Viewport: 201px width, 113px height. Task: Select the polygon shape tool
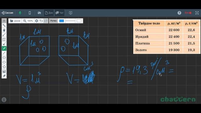click(x=4, y=67)
